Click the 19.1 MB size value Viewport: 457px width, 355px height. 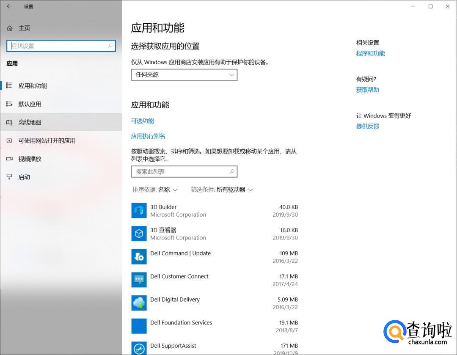point(289,323)
